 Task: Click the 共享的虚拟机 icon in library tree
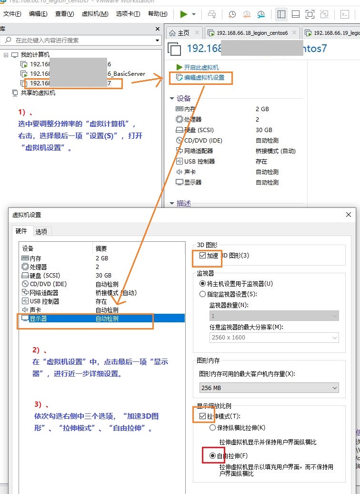point(15,93)
